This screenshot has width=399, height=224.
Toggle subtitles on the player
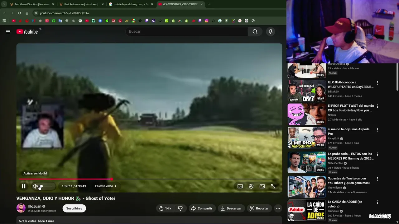click(x=240, y=186)
